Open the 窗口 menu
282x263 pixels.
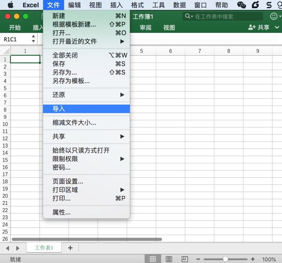coord(201,5)
